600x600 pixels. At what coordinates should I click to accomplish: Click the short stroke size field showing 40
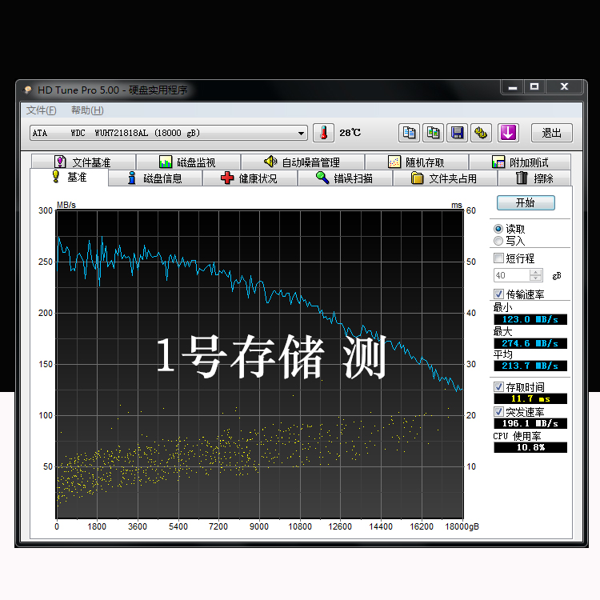pos(512,275)
